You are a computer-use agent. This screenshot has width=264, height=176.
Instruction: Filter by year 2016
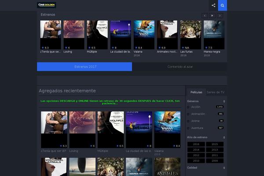point(196,144)
